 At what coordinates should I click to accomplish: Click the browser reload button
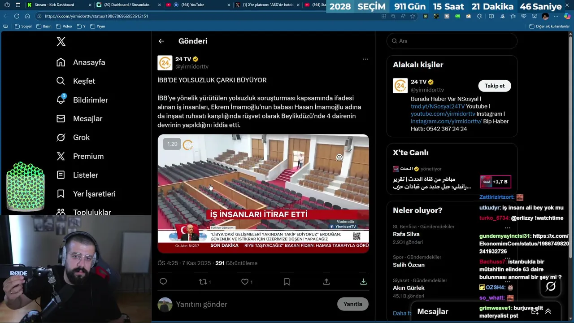(x=17, y=16)
